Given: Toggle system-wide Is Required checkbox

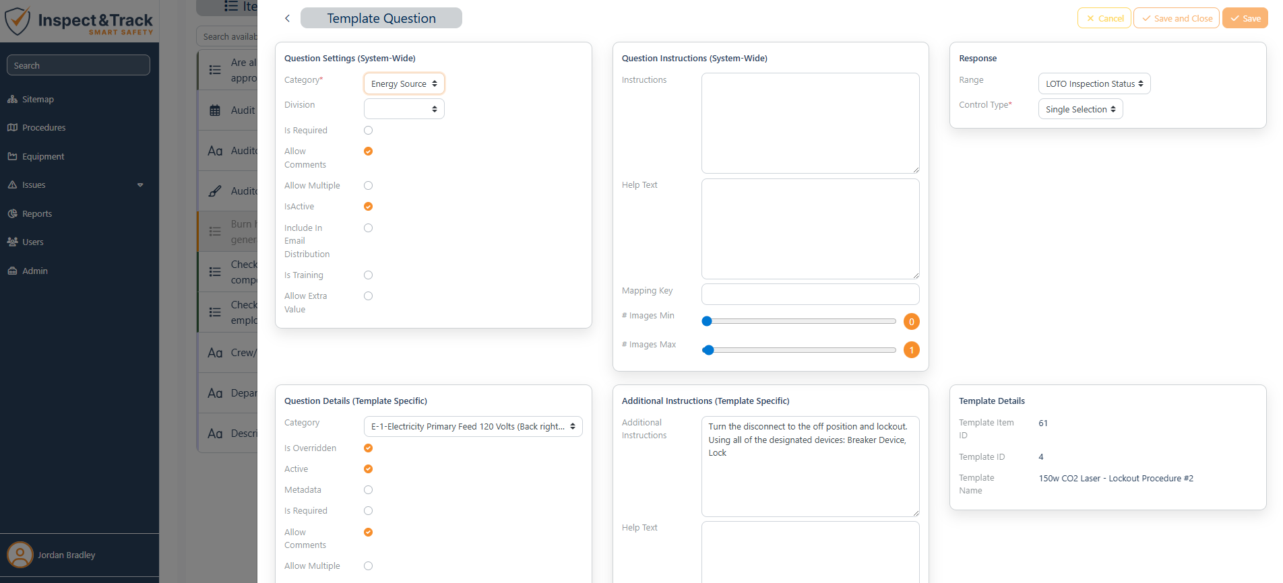Looking at the screenshot, I should click(x=368, y=131).
